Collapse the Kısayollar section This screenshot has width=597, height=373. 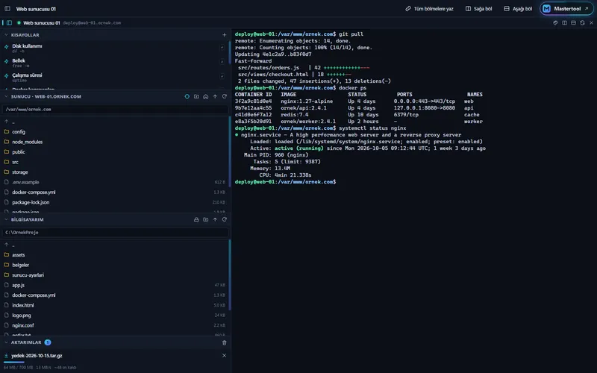pyautogui.click(x=6, y=34)
